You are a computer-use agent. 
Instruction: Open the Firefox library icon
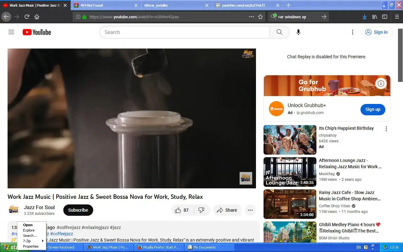pos(375,17)
